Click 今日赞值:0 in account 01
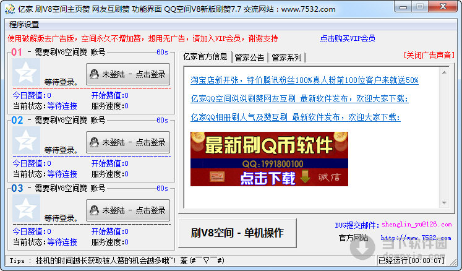 (x=32, y=95)
